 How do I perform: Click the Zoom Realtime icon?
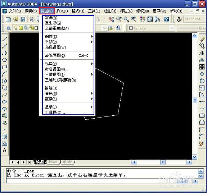coord(119,19)
